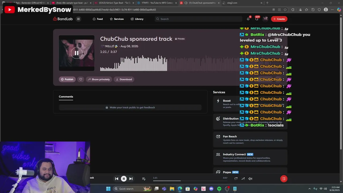Click the Industry Connect people icon
The width and height of the screenshot is (343, 193).
pyautogui.click(x=218, y=154)
